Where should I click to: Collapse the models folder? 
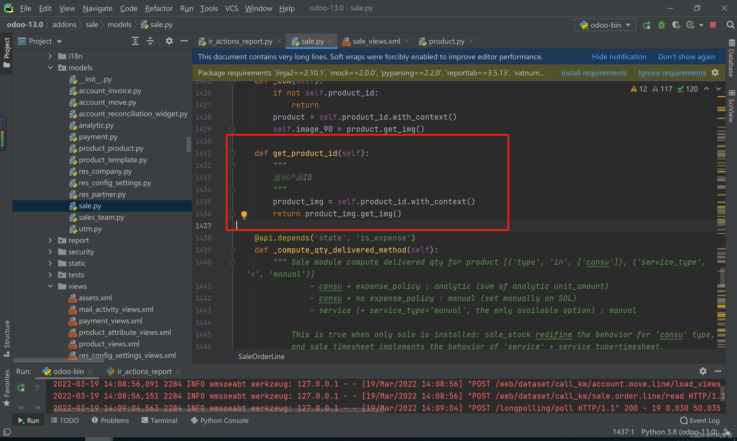[50, 67]
